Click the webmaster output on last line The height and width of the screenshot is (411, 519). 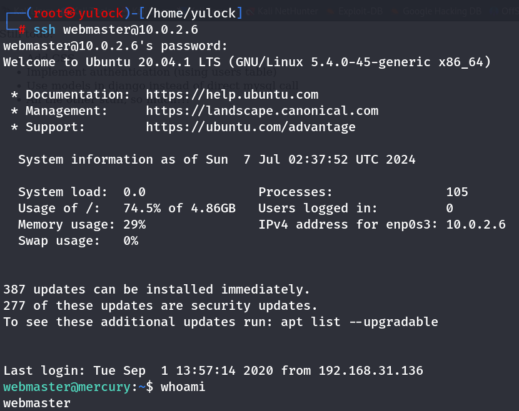[x=37, y=404]
